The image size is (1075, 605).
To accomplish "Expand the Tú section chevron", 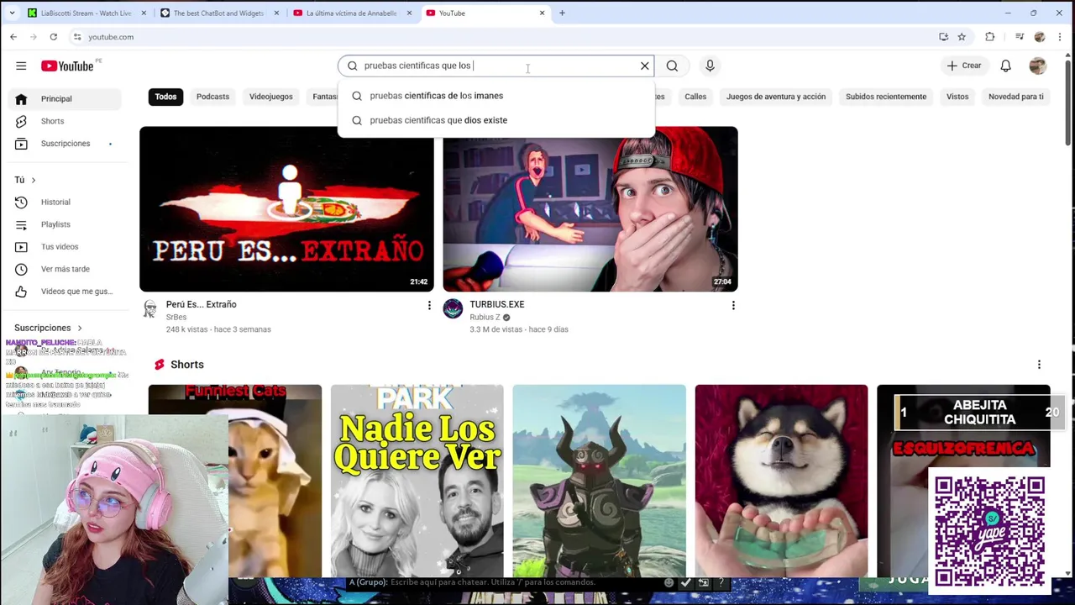I will (x=34, y=180).
